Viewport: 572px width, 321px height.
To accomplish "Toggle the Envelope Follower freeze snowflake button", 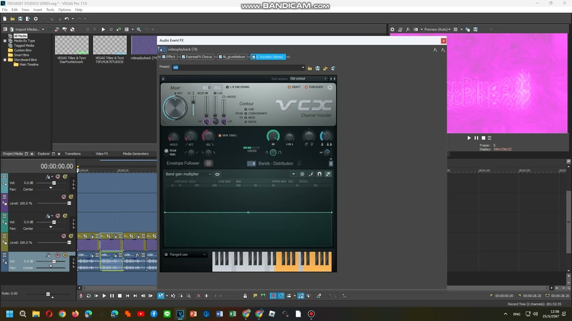I will [x=208, y=163].
